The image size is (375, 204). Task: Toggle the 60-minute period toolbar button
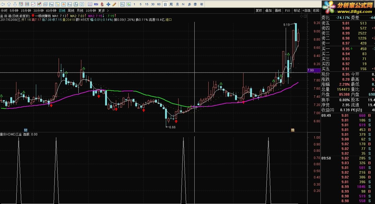(159, 4)
